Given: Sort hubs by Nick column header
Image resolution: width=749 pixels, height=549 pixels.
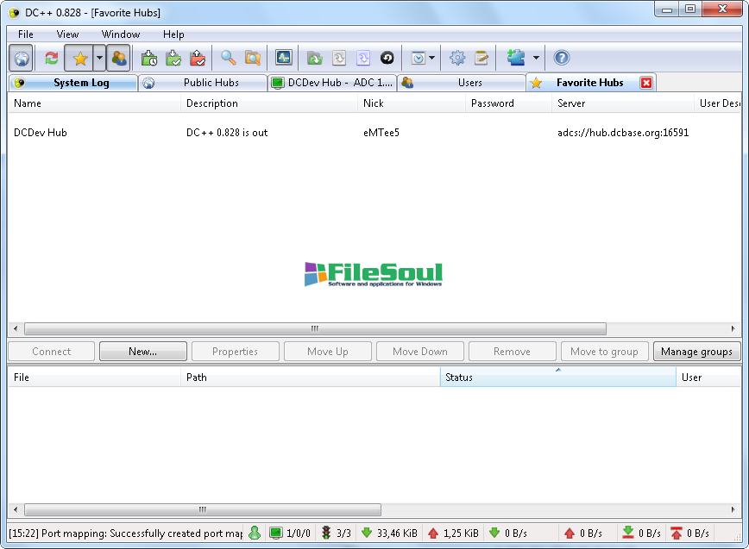Looking at the screenshot, I should coord(412,103).
